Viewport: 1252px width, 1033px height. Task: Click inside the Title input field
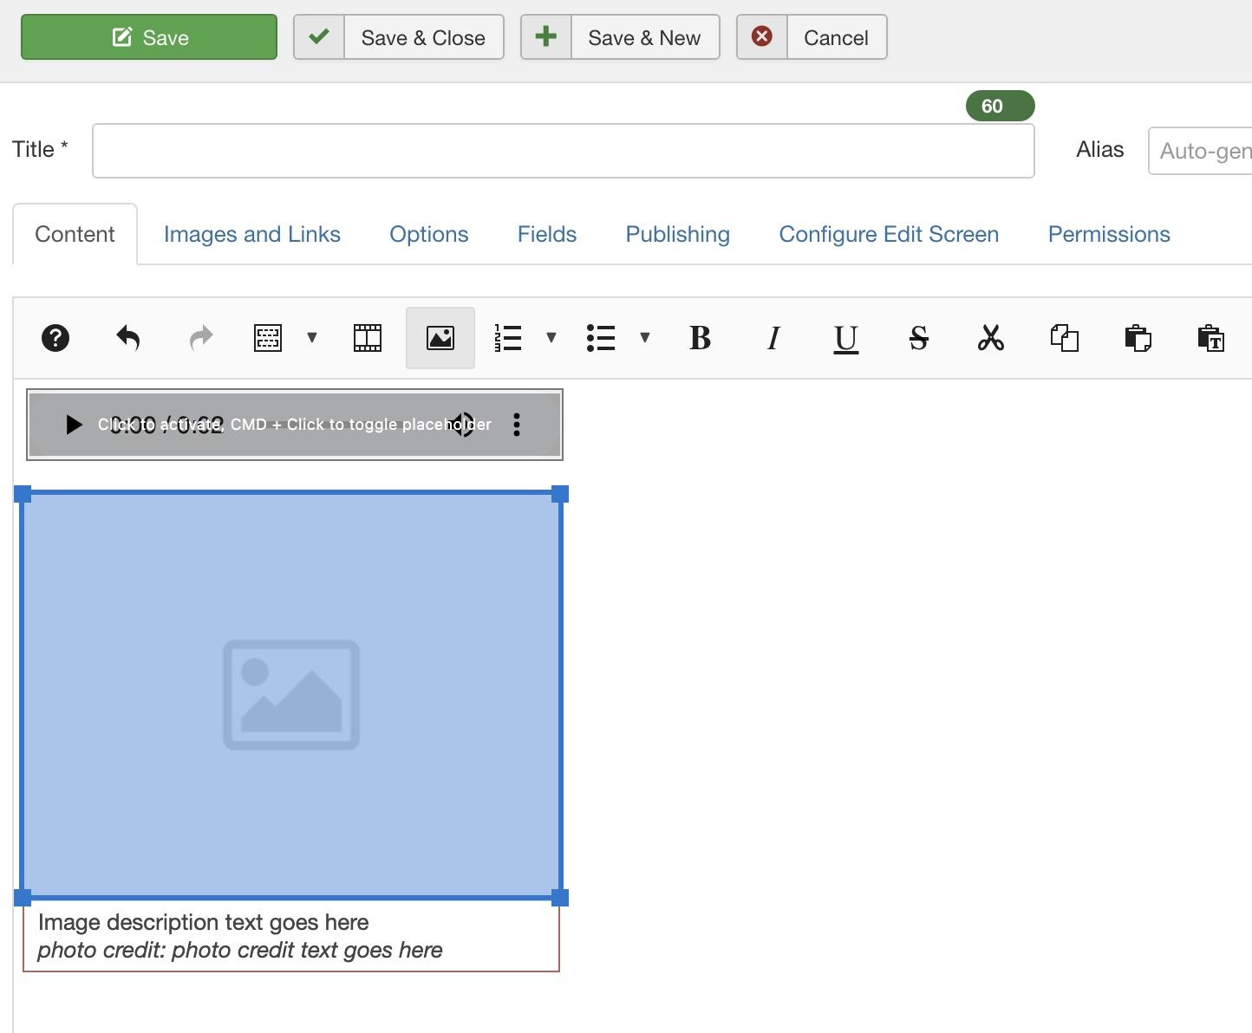pos(564,151)
